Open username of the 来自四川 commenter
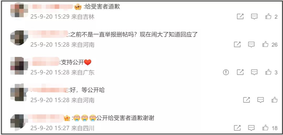The image size is (283, 135). point(46,118)
